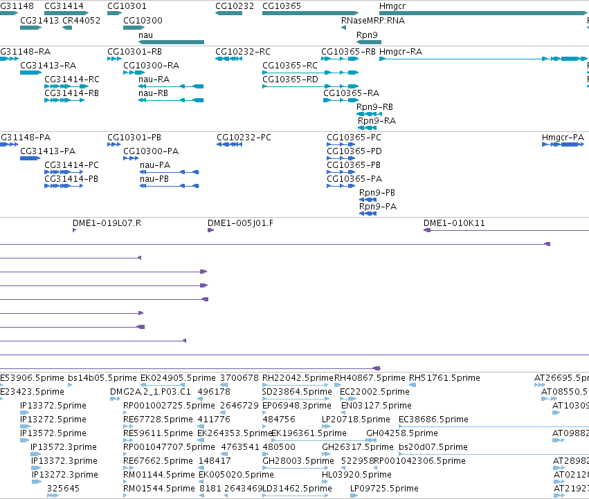Select the LD31462.5prime EST feature

point(296,496)
